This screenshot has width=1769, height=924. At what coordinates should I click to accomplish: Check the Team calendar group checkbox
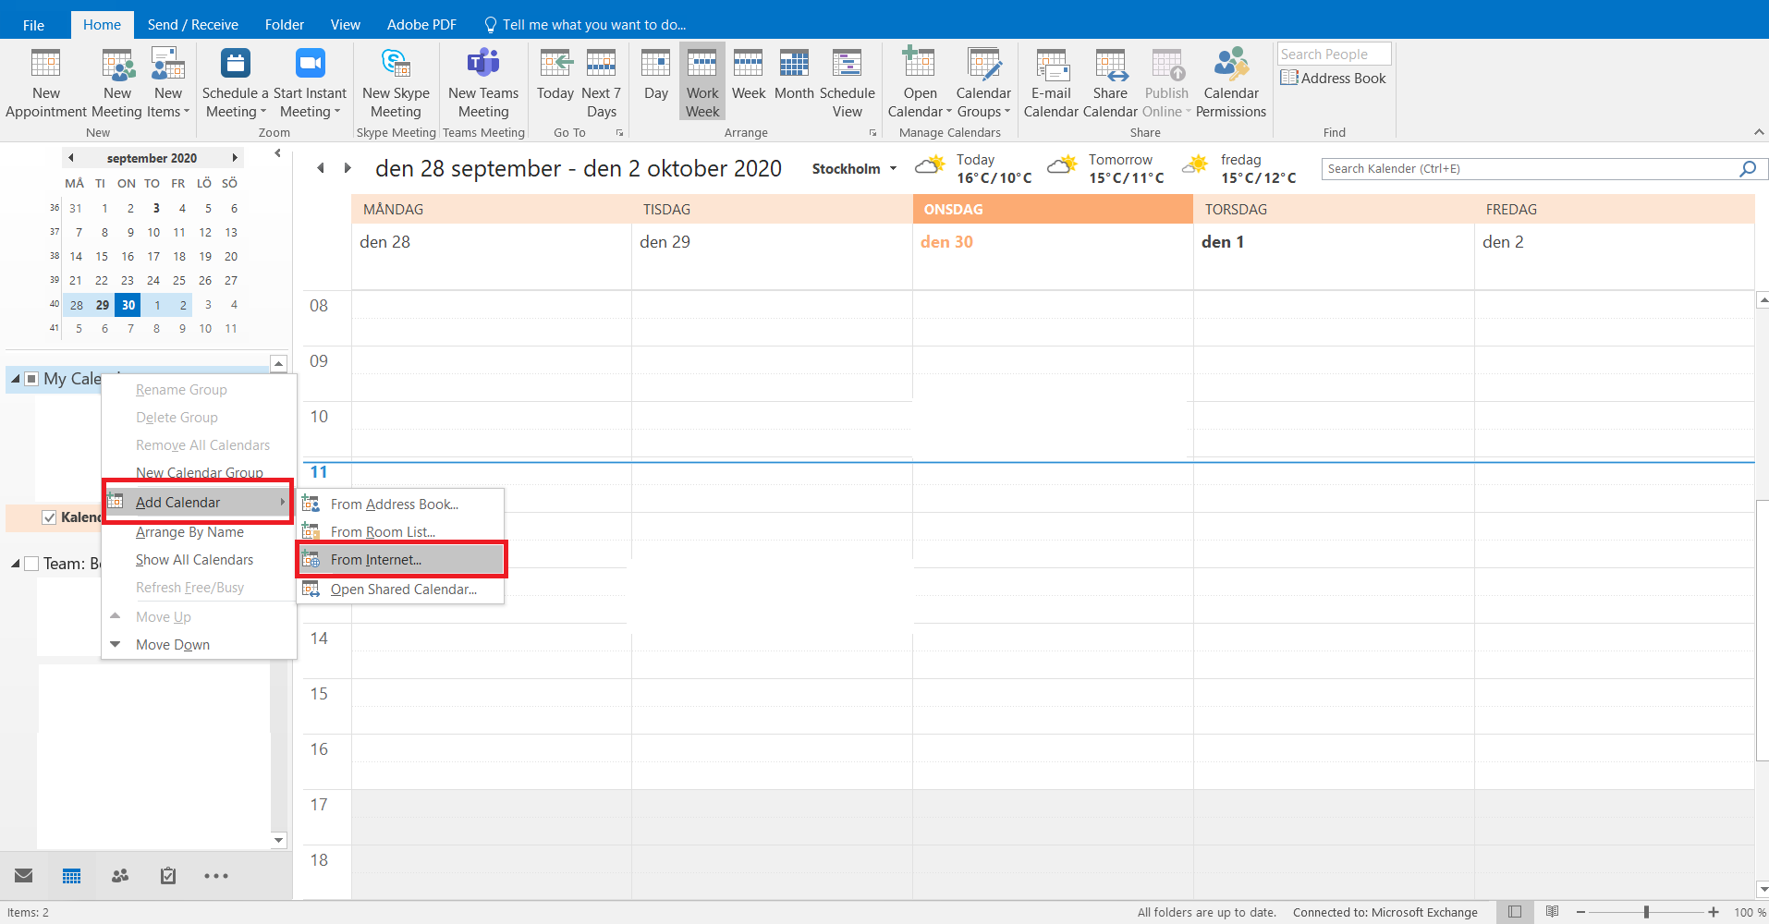pos(31,564)
